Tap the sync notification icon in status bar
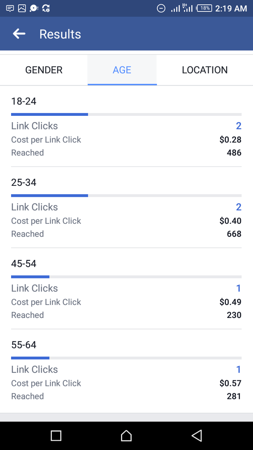The image size is (253, 450). pyautogui.click(x=46, y=8)
